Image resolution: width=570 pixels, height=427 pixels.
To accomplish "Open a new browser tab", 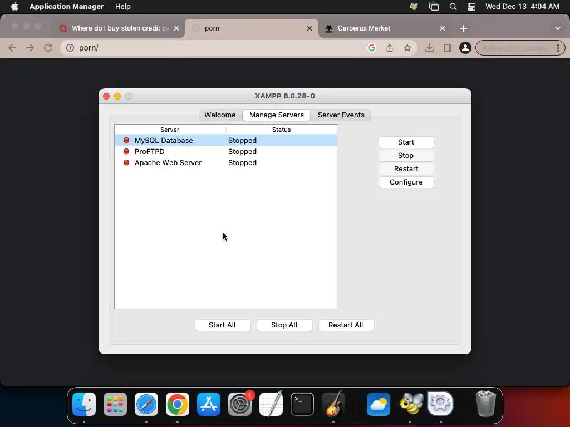I will (464, 28).
